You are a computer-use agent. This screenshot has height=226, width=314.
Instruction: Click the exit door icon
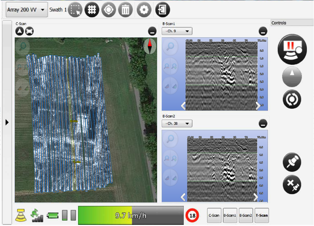coord(163,10)
